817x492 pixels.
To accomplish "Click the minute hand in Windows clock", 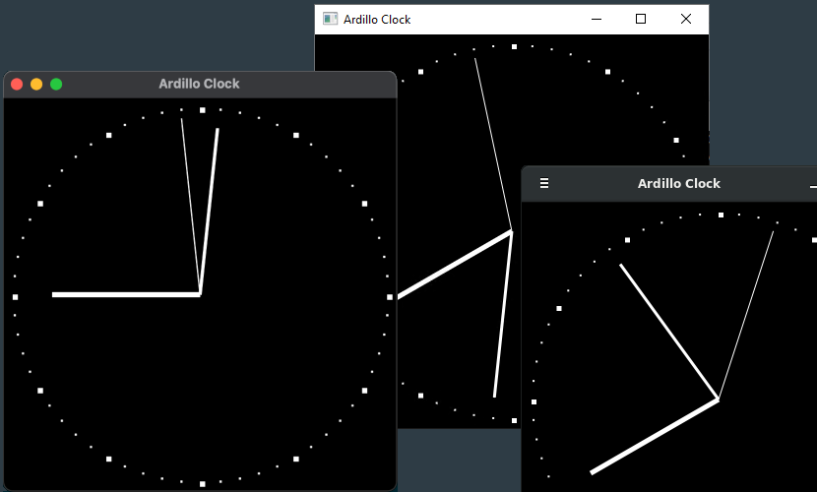I will click(503, 314).
